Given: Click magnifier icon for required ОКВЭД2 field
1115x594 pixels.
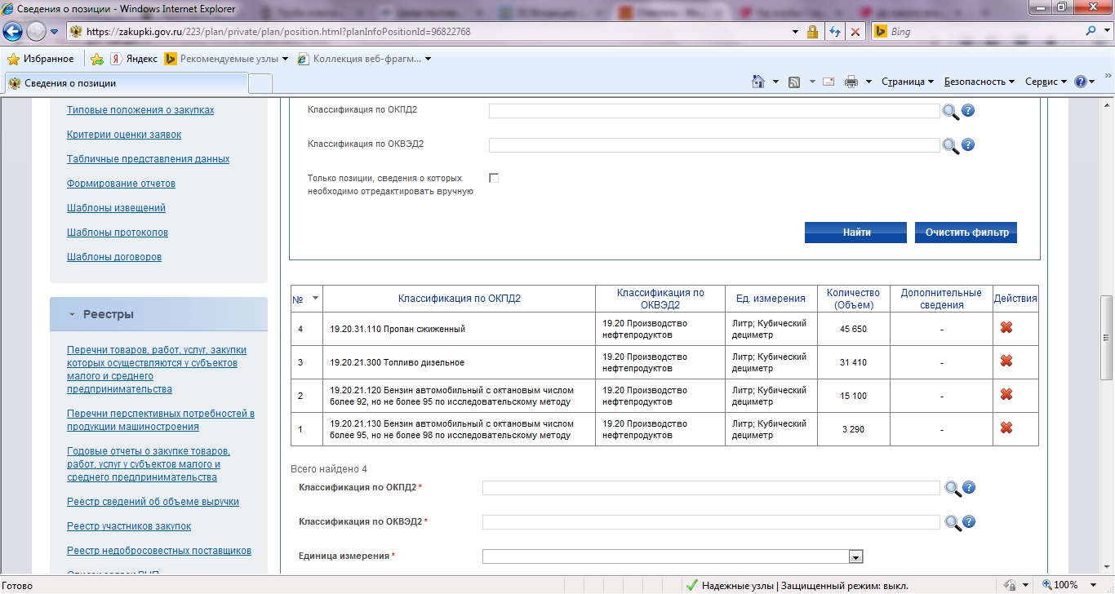Looking at the screenshot, I should click(953, 522).
